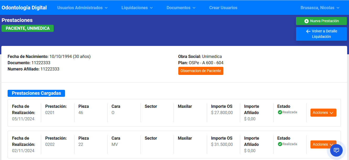This screenshot has height=160, width=349.
Task: Open Observacion de Paciente
Action: [x=201, y=71]
